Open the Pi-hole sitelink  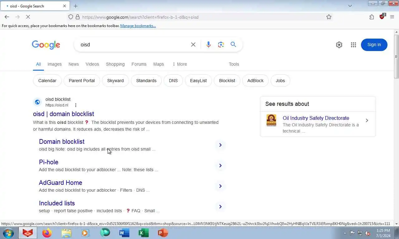[49, 162]
